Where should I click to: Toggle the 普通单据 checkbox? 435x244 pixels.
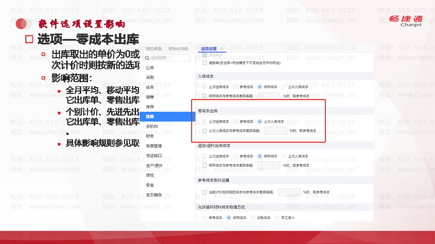(x=205, y=55)
